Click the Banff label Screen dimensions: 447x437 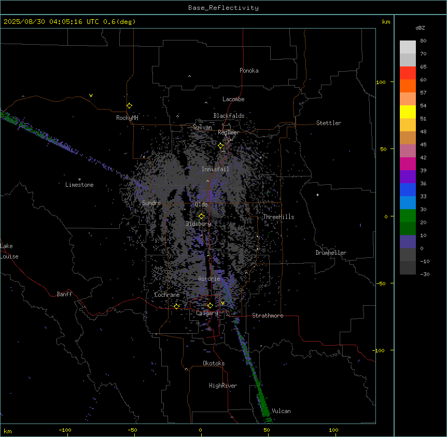pos(64,294)
